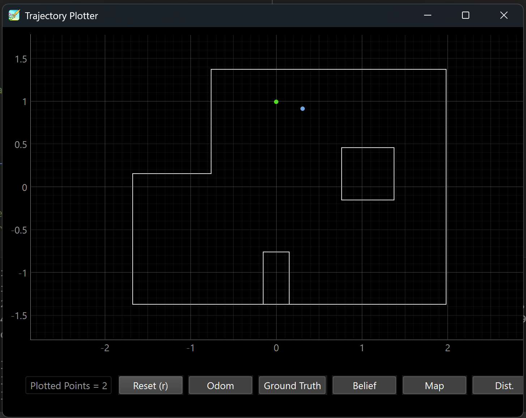Viewport: 526px width, 418px height.
Task: Close the Trajectory Plotter window
Action: click(x=504, y=15)
